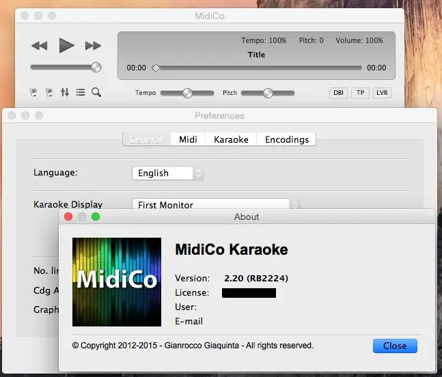Viewport: 442px width, 377px height.
Task: Close the About window with the red button
Action: tap(68, 217)
